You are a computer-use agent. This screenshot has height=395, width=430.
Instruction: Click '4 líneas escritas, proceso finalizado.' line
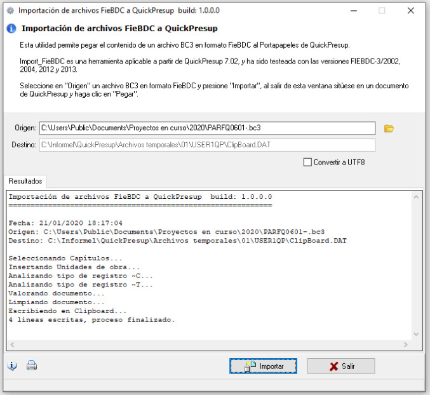[x=91, y=319]
